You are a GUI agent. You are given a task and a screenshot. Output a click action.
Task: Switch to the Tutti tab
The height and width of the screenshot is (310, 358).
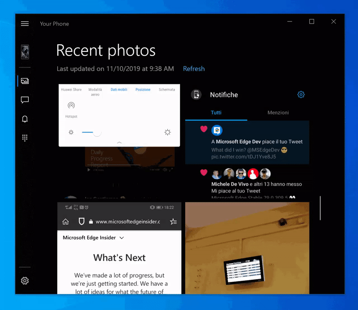[x=216, y=113]
